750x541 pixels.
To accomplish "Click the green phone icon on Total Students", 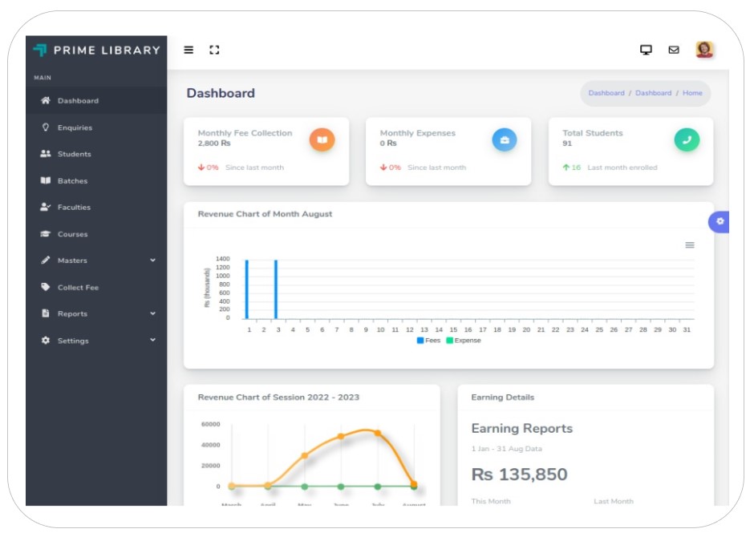I will (687, 140).
